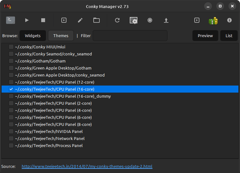Screen dimensions: 240x173
Task: Select 'Green Apple Desktop/conky_seamod' row text
Action: (x=60, y=75)
